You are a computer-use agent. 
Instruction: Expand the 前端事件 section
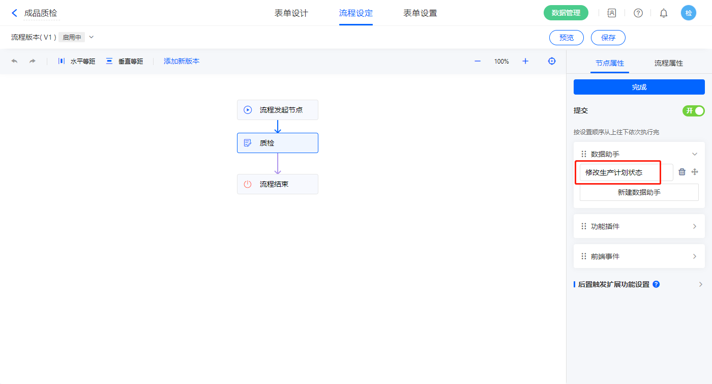694,256
